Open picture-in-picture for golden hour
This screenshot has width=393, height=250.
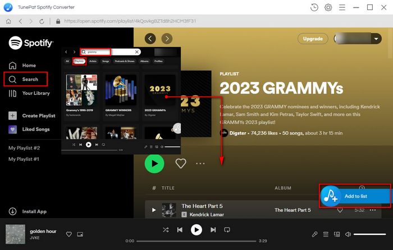[80, 234]
